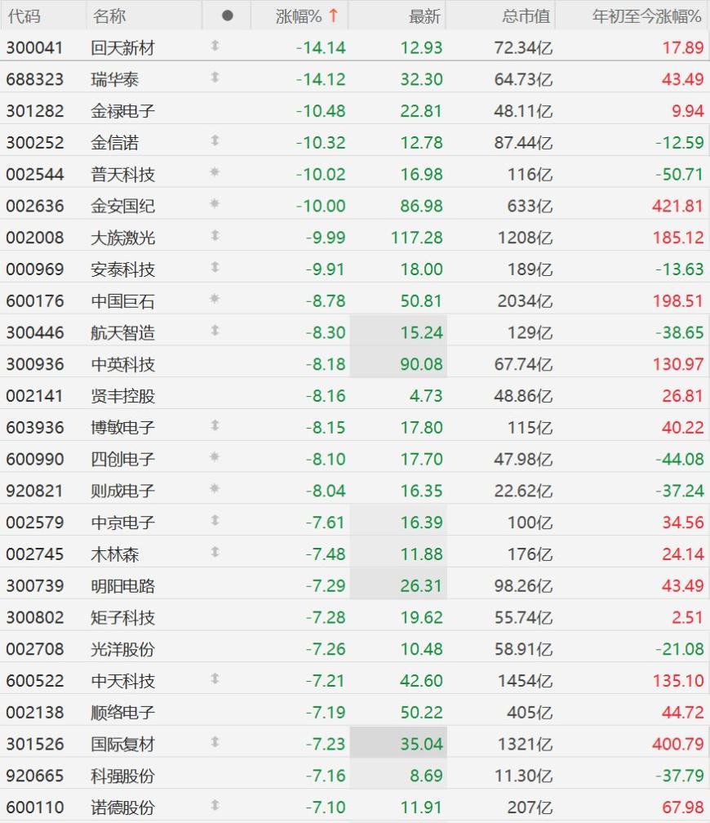Click year-to-date value -50.71
The width and height of the screenshot is (710, 823).
coord(679,174)
